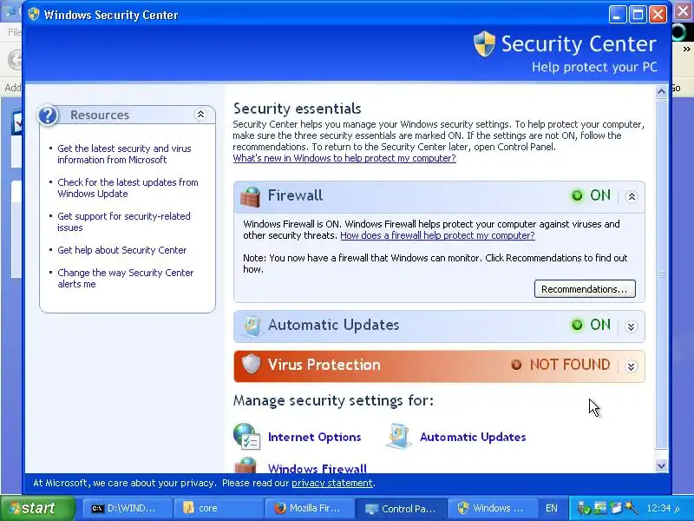Image resolution: width=694 pixels, height=521 pixels.
Task: Open How does a firewall help link
Action: point(437,235)
